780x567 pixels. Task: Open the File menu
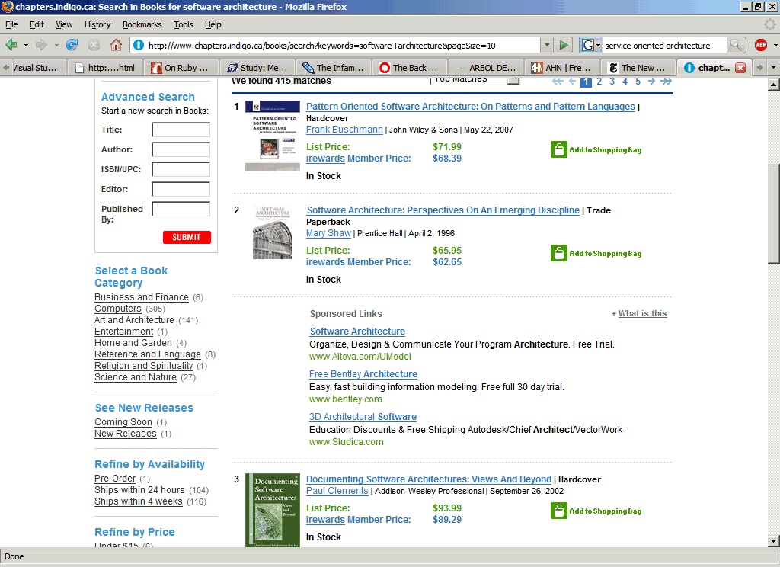pos(11,24)
